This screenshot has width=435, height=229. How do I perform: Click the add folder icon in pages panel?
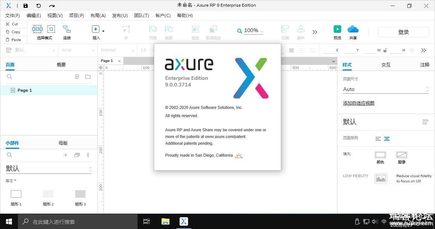coord(88,77)
